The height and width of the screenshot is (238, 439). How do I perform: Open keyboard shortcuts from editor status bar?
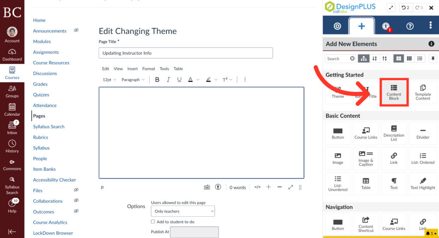point(207,187)
